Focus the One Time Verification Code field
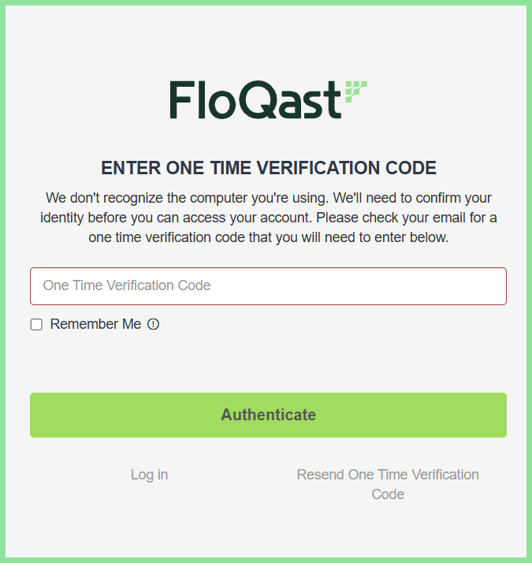532x563 pixels. [268, 286]
